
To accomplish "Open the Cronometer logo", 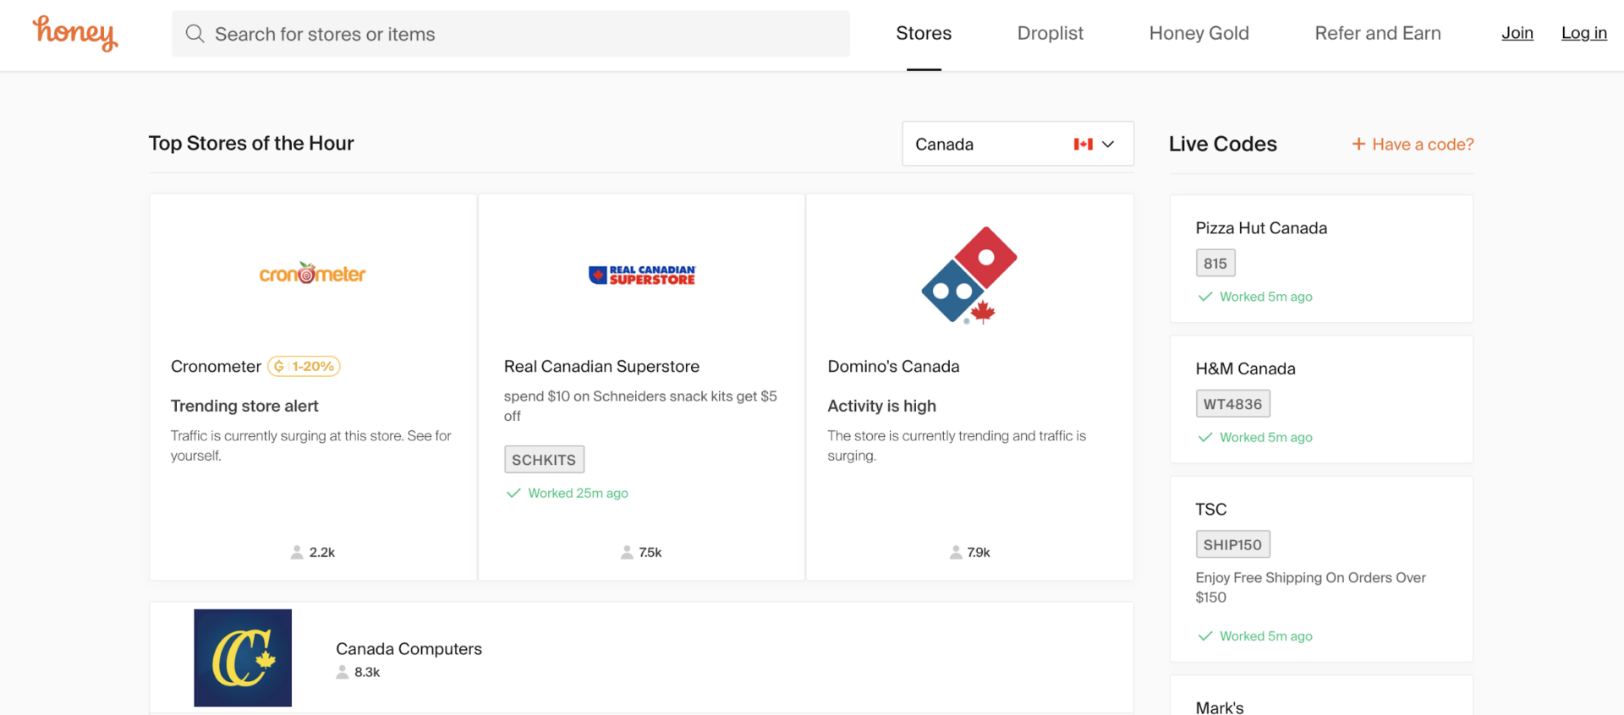I will pos(312,273).
